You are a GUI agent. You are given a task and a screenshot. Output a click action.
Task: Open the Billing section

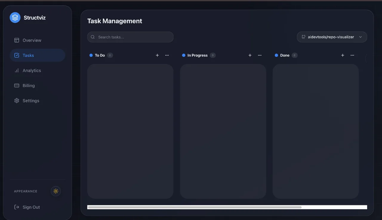click(37, 85)
